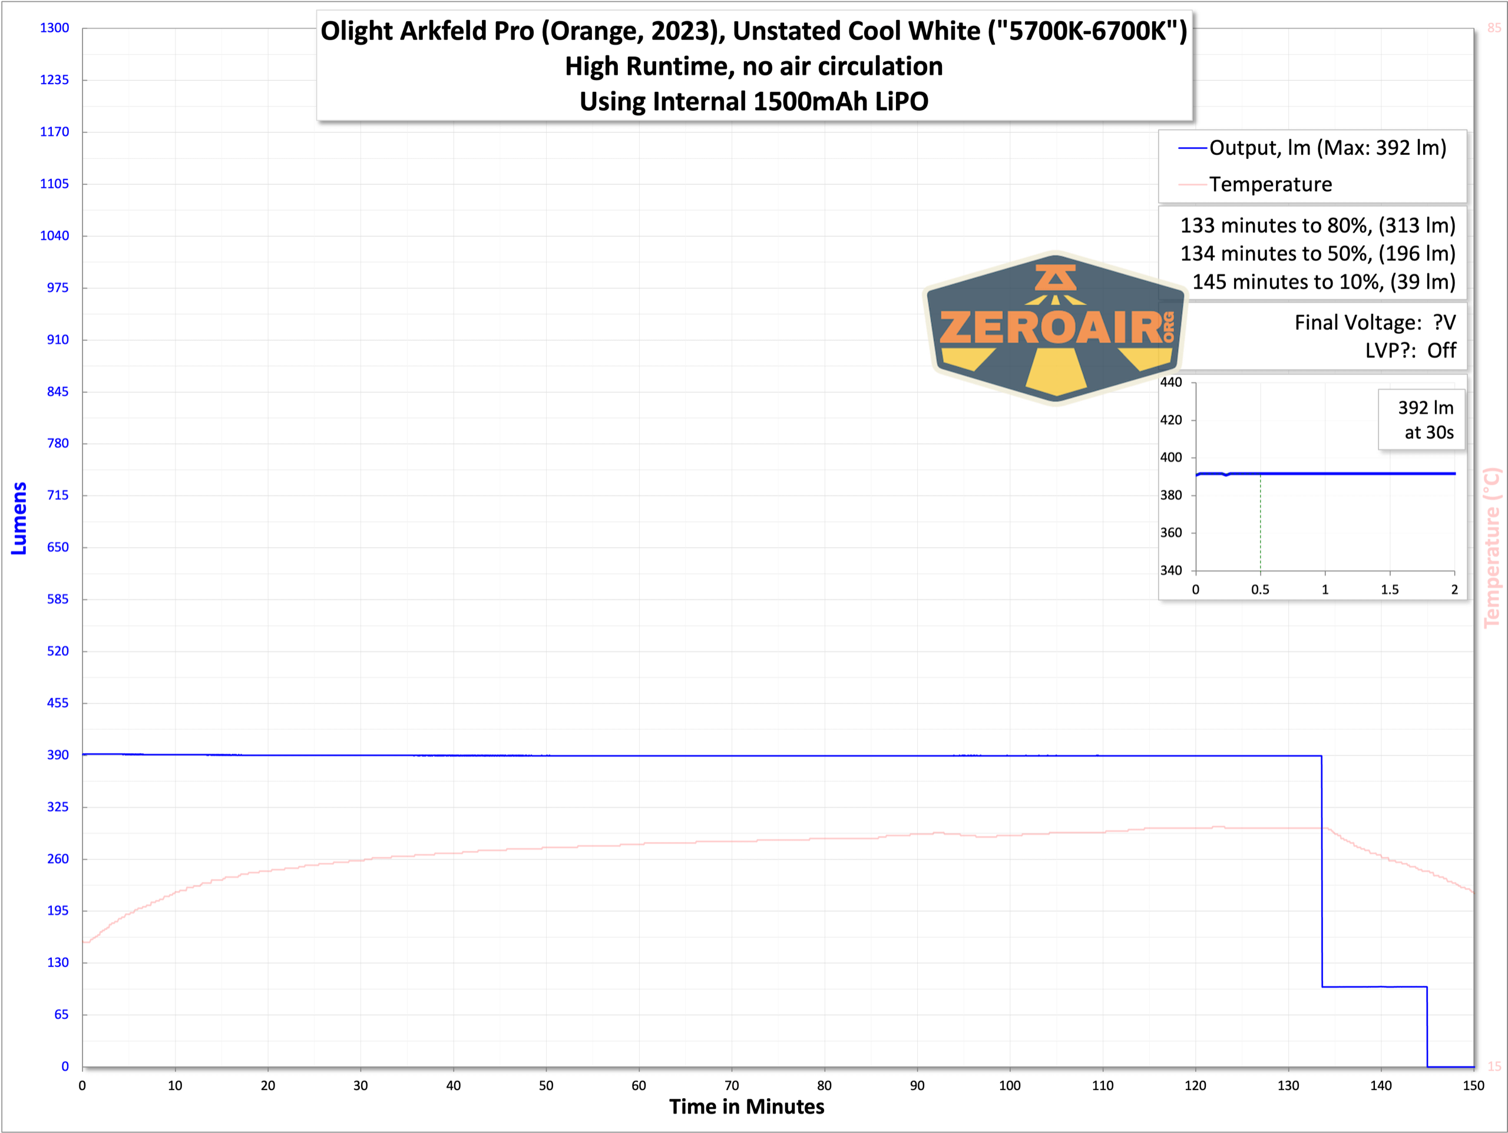The image size is (1508, 1133).
Task: Click the 390 lumens axis label
Action: point(58,755)
